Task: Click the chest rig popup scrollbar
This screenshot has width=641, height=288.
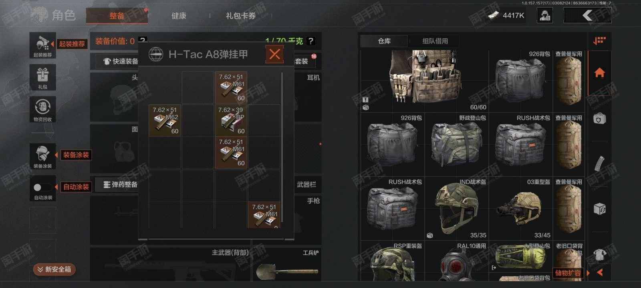Action: [282, 147]
